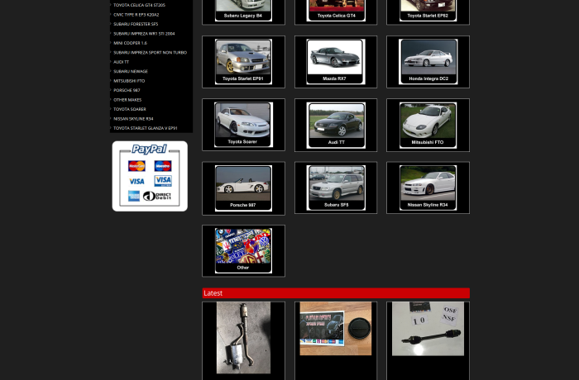The height and width of the screenshot is (380, 579).
Task: Open Toyota Starlet EP91 category tile
Action: coord(243,62)
